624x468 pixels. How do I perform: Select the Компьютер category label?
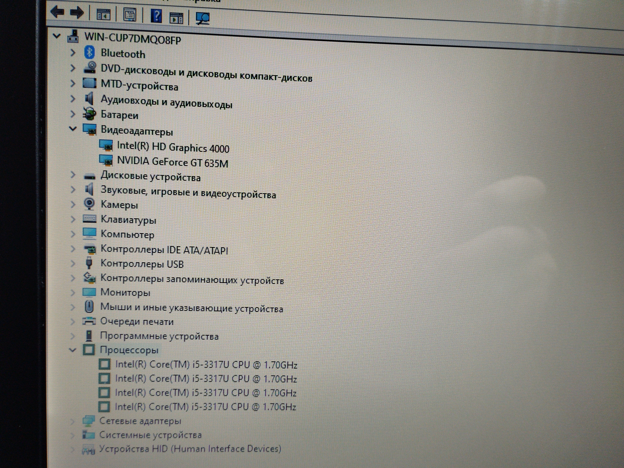(x=127, y=234)
